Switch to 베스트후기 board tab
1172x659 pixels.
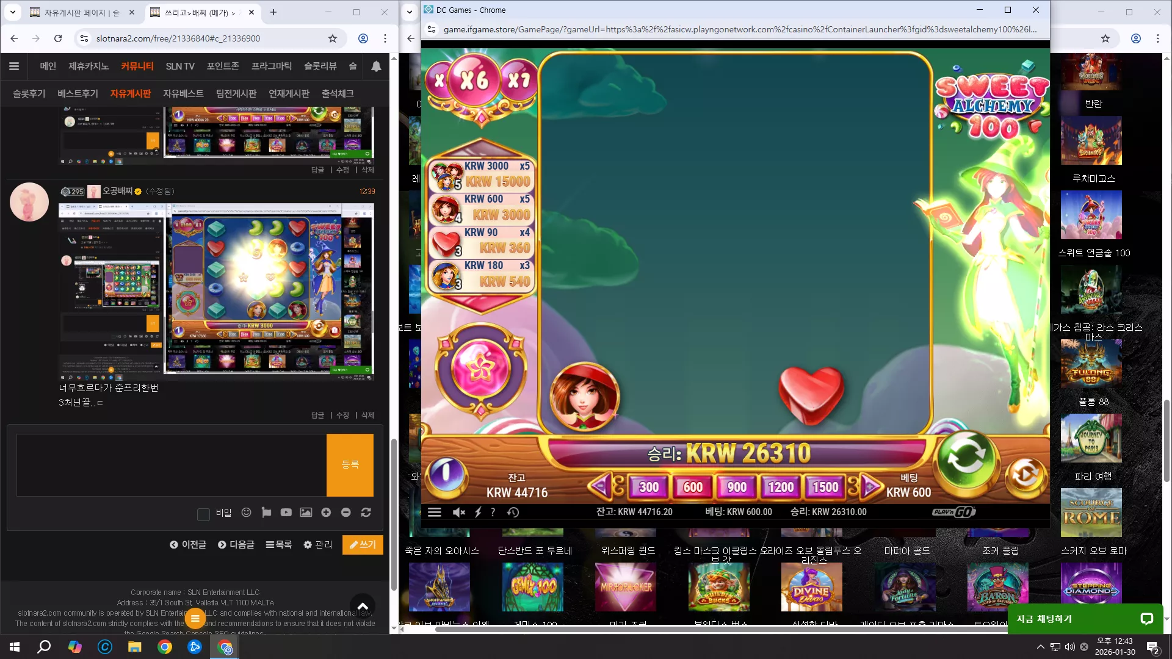coord(78,93)
